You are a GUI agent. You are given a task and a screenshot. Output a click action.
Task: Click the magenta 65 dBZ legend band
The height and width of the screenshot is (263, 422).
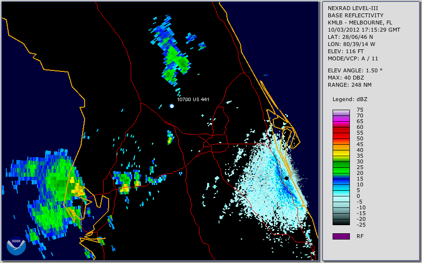(x=341, y=118)
